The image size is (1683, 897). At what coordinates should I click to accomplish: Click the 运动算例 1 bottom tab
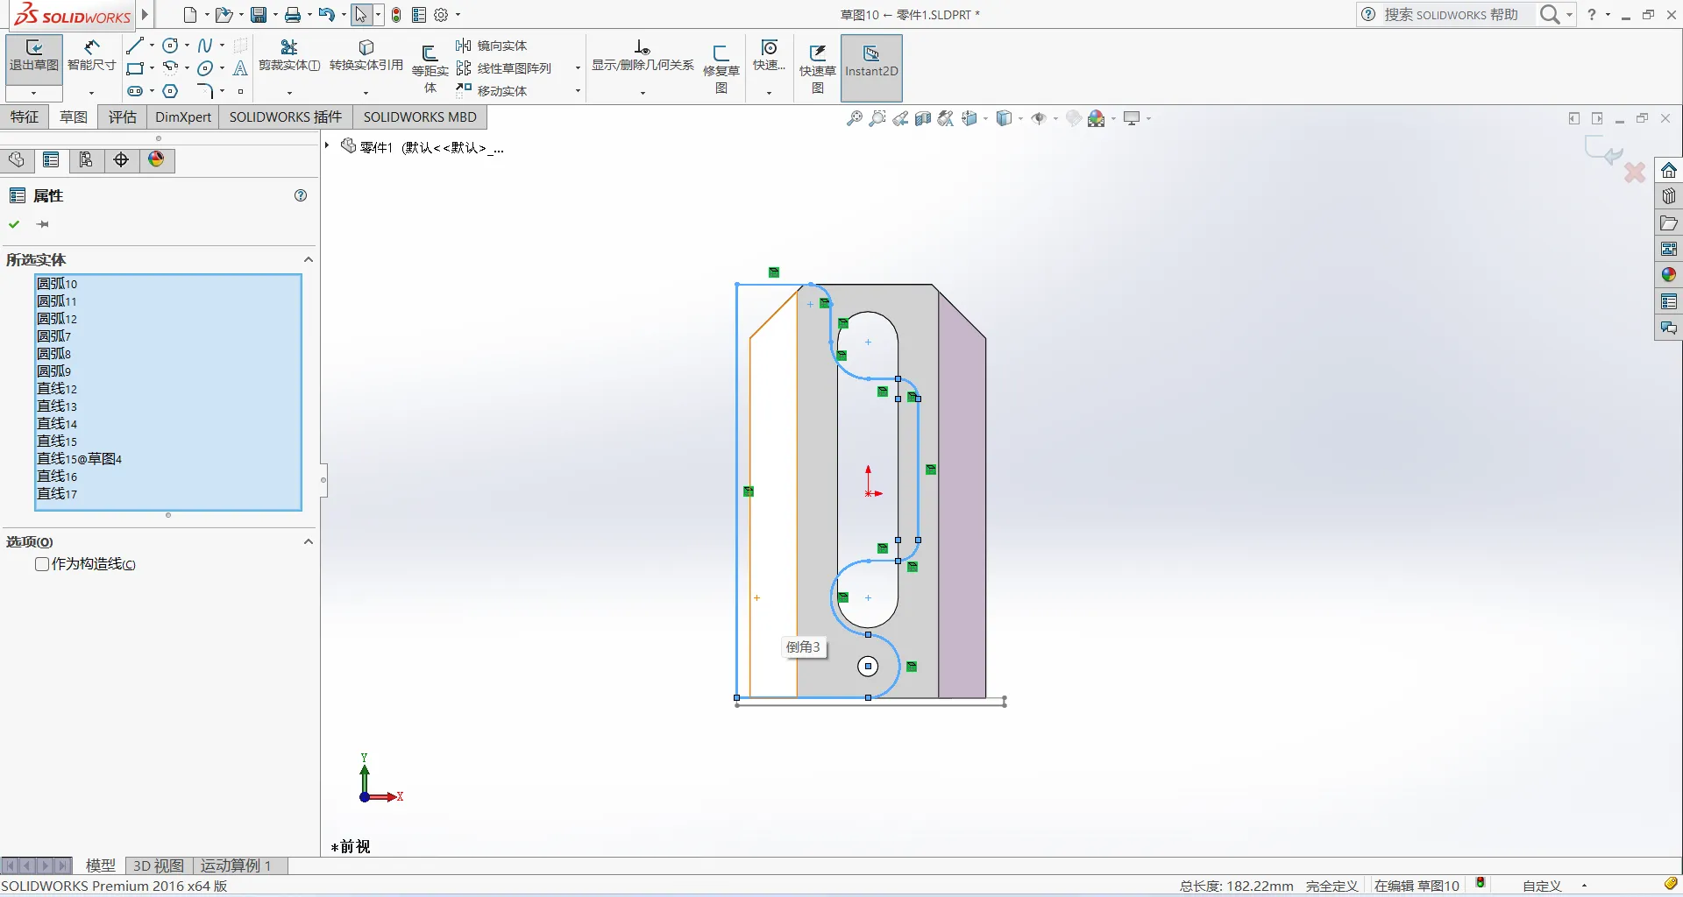236,865
